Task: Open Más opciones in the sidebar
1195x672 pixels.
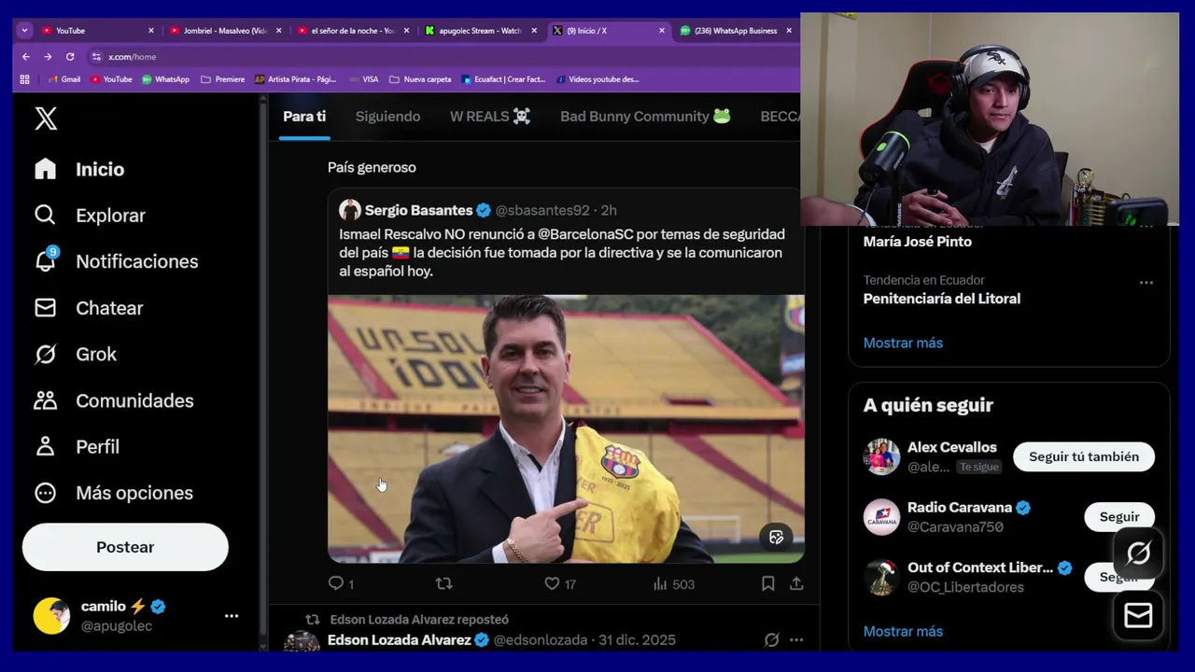Action: tap(113, 493)
